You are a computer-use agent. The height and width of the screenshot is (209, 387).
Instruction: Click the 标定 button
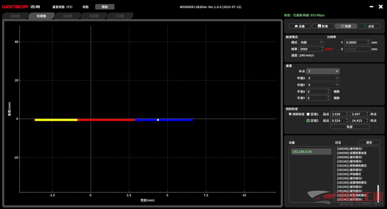pyautogui.click(x=350, y=127)
